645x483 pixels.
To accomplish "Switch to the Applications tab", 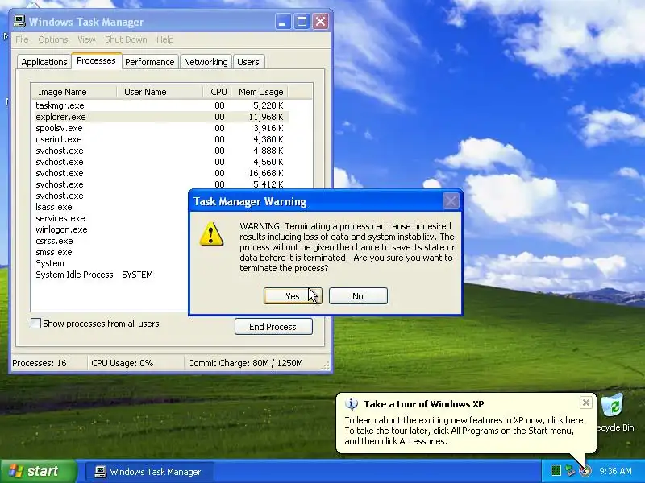I will pyautogui.click(x=44, y=62).
